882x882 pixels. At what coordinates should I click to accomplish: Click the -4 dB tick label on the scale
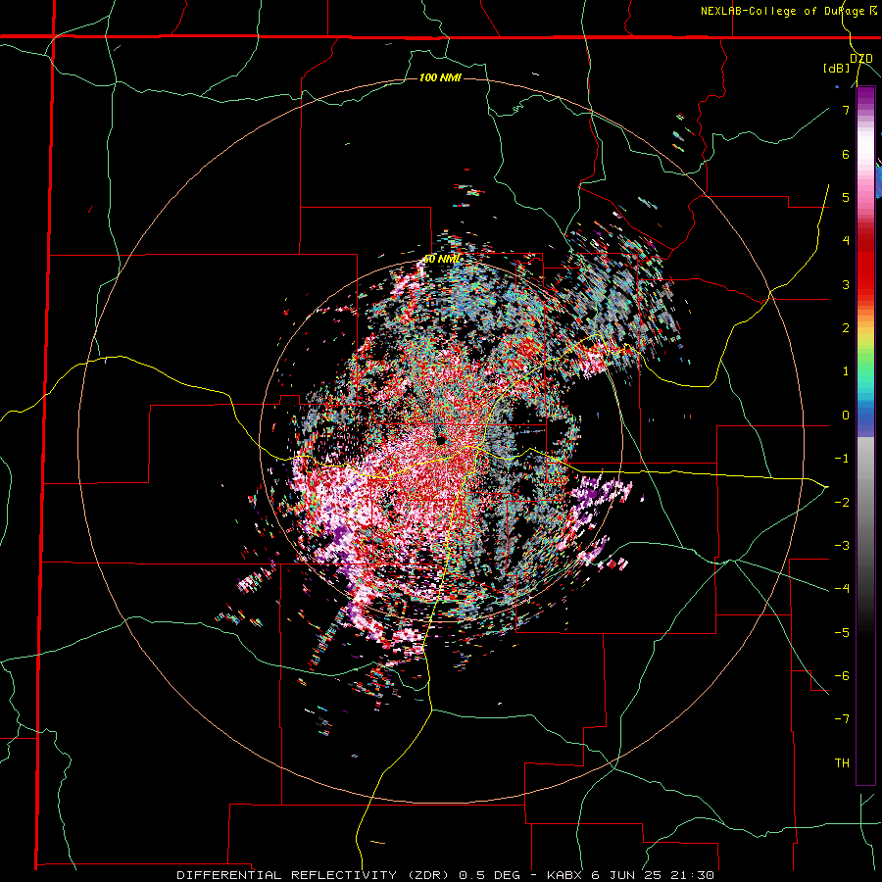[842, 588]
